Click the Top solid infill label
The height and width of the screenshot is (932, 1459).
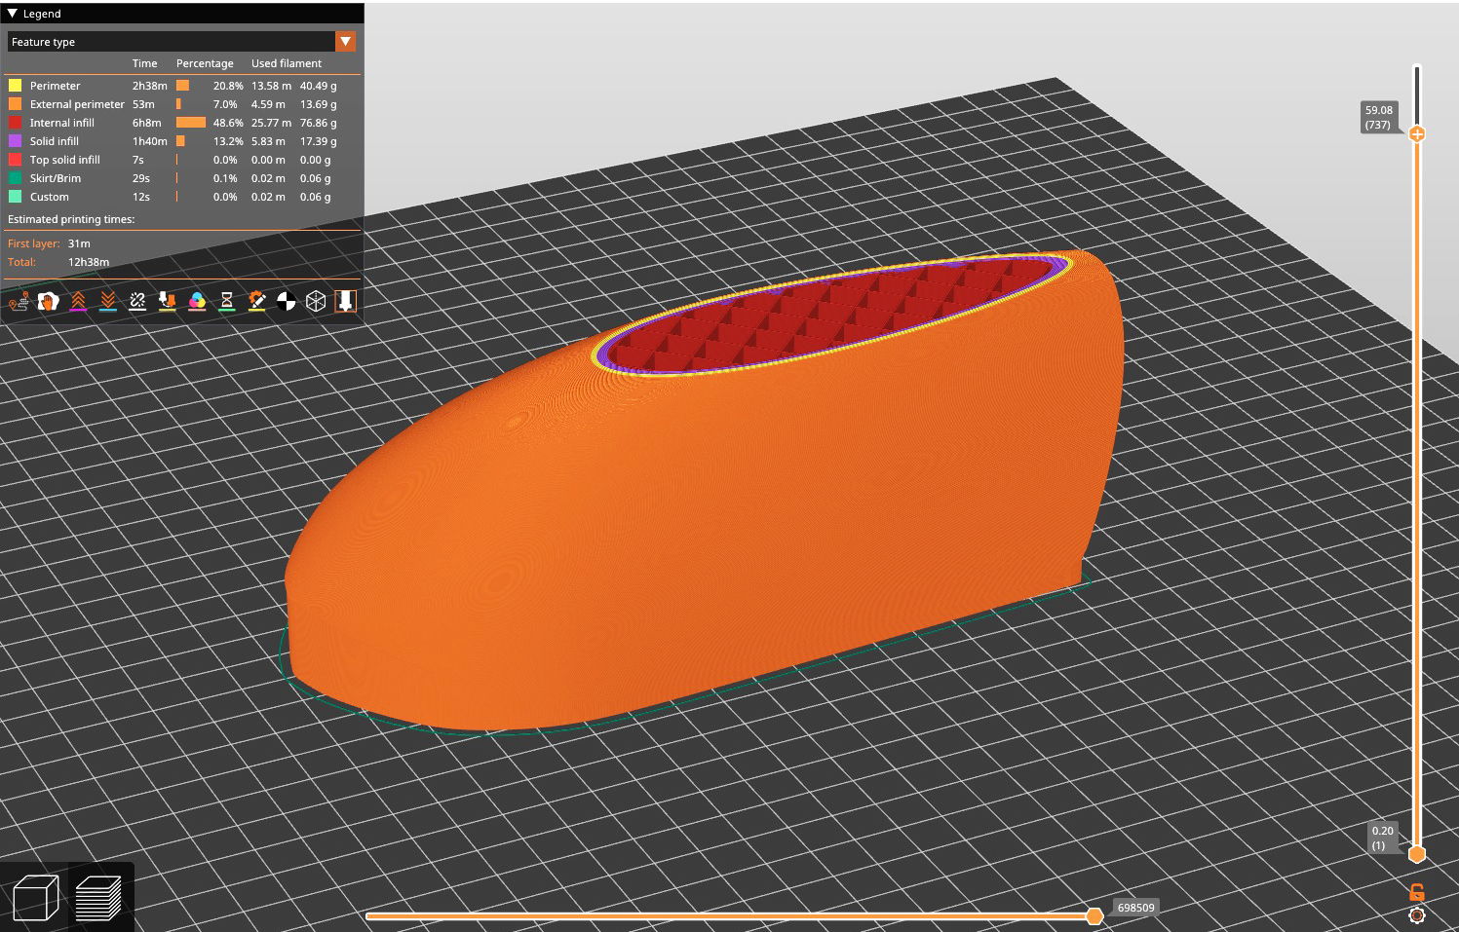point(64,160)
